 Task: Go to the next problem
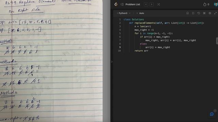coord(152,4)
